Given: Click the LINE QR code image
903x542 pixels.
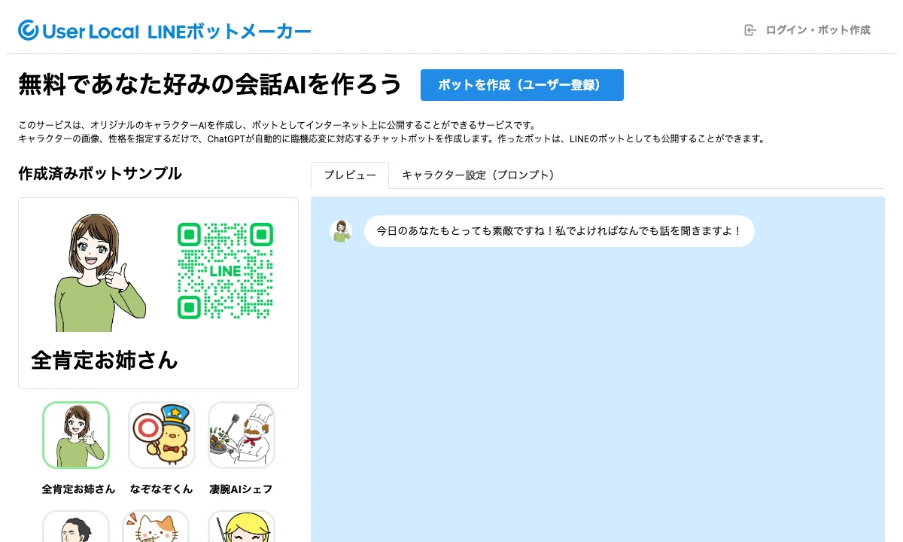Looking at the screenshot, I should point(225,270).
